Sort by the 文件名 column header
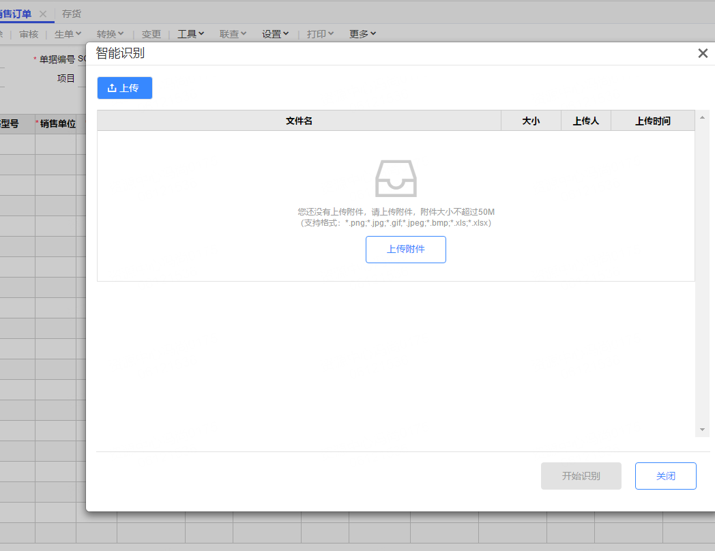The width and height of the screenshot is (715, 551). coord(299,121)
